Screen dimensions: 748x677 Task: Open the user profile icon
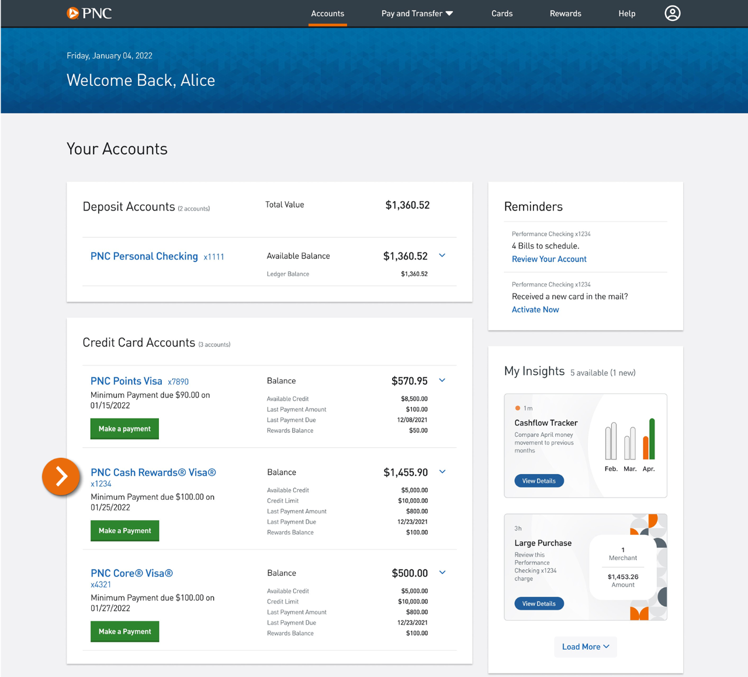coord(673,13)
